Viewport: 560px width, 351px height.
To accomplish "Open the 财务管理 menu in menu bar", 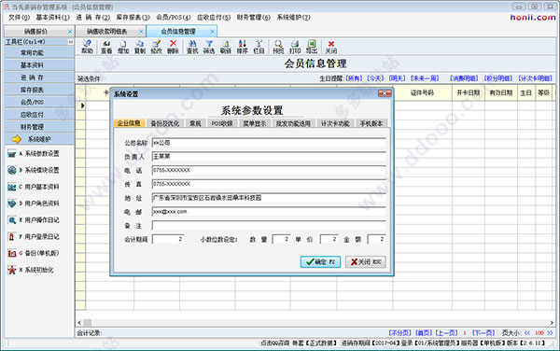I will pos(253,17).
